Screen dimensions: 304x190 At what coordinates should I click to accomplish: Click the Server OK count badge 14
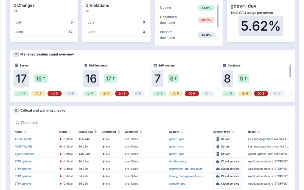21,93
